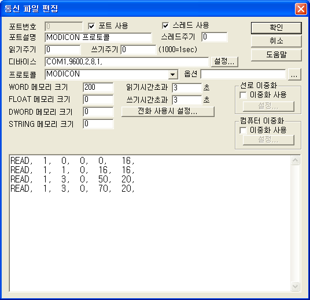Click scrollbar up arrow in READ list
This screenshot has width=310, height=300.
tap(295, 160)
